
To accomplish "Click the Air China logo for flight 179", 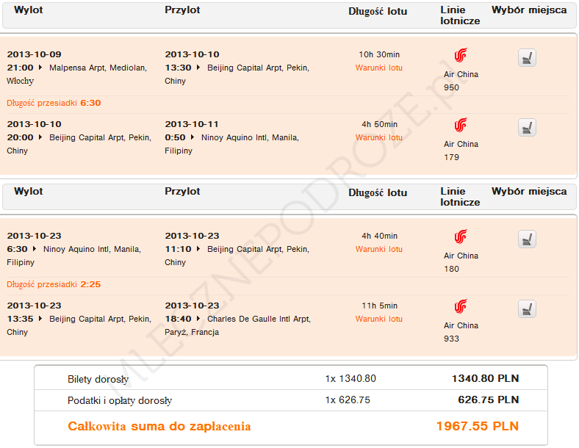I will 461,126.
